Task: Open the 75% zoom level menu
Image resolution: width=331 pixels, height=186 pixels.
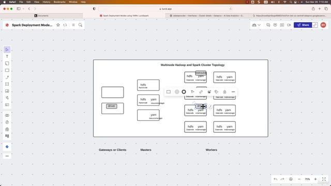Action: click(307, 179)
